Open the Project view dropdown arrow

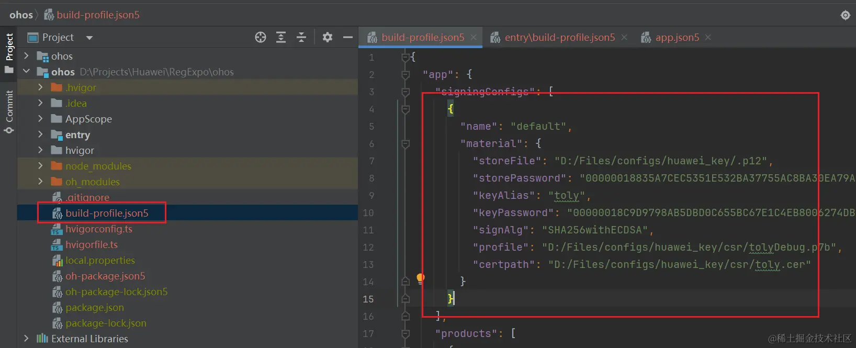click(89, 38)
